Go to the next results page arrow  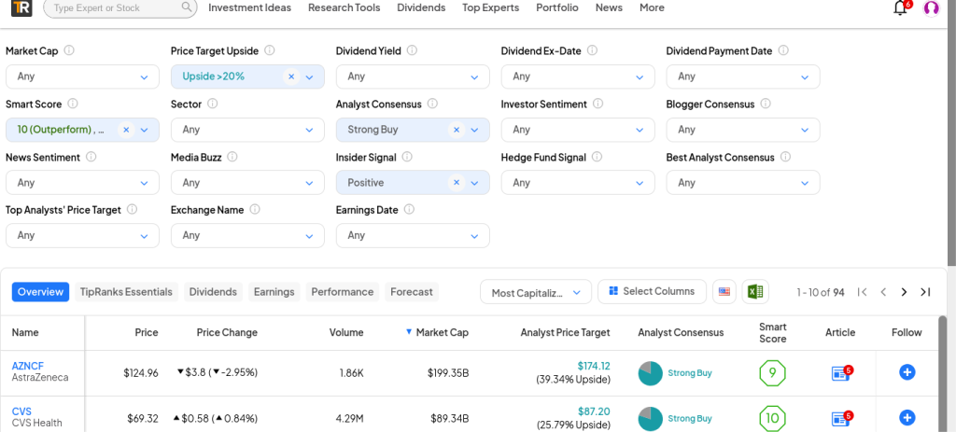click(x=904, y=292)
